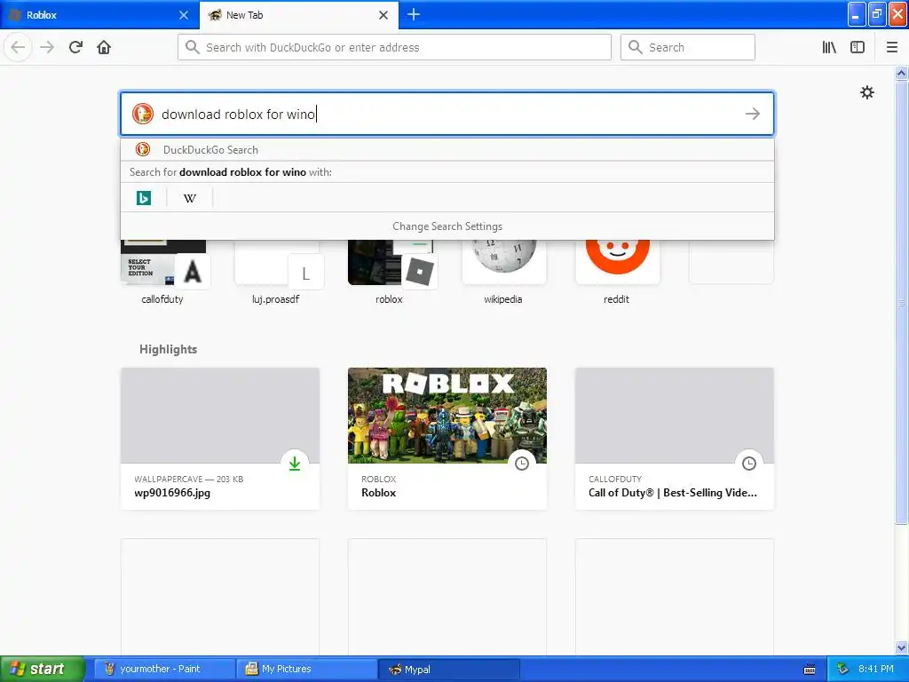Open the Windows start menu
This screenshot has height=682, width=909.
click(x=43, y=669)
